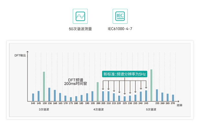Click the 3次谐波 label under the axis
The width and height of the screenshot is (201, 122).
44,110
